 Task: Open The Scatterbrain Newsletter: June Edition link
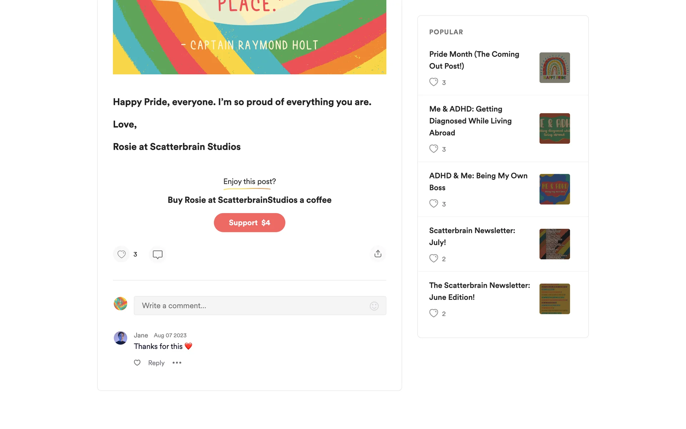click(479, 291)
